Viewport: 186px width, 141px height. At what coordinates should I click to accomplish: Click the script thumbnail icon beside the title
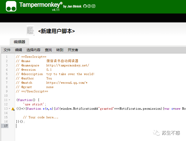pos(30,30)
